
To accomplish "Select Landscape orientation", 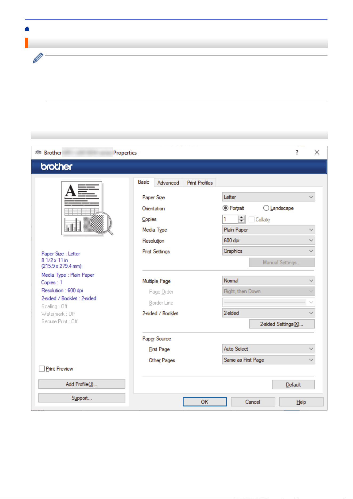I will coord(278,208).
